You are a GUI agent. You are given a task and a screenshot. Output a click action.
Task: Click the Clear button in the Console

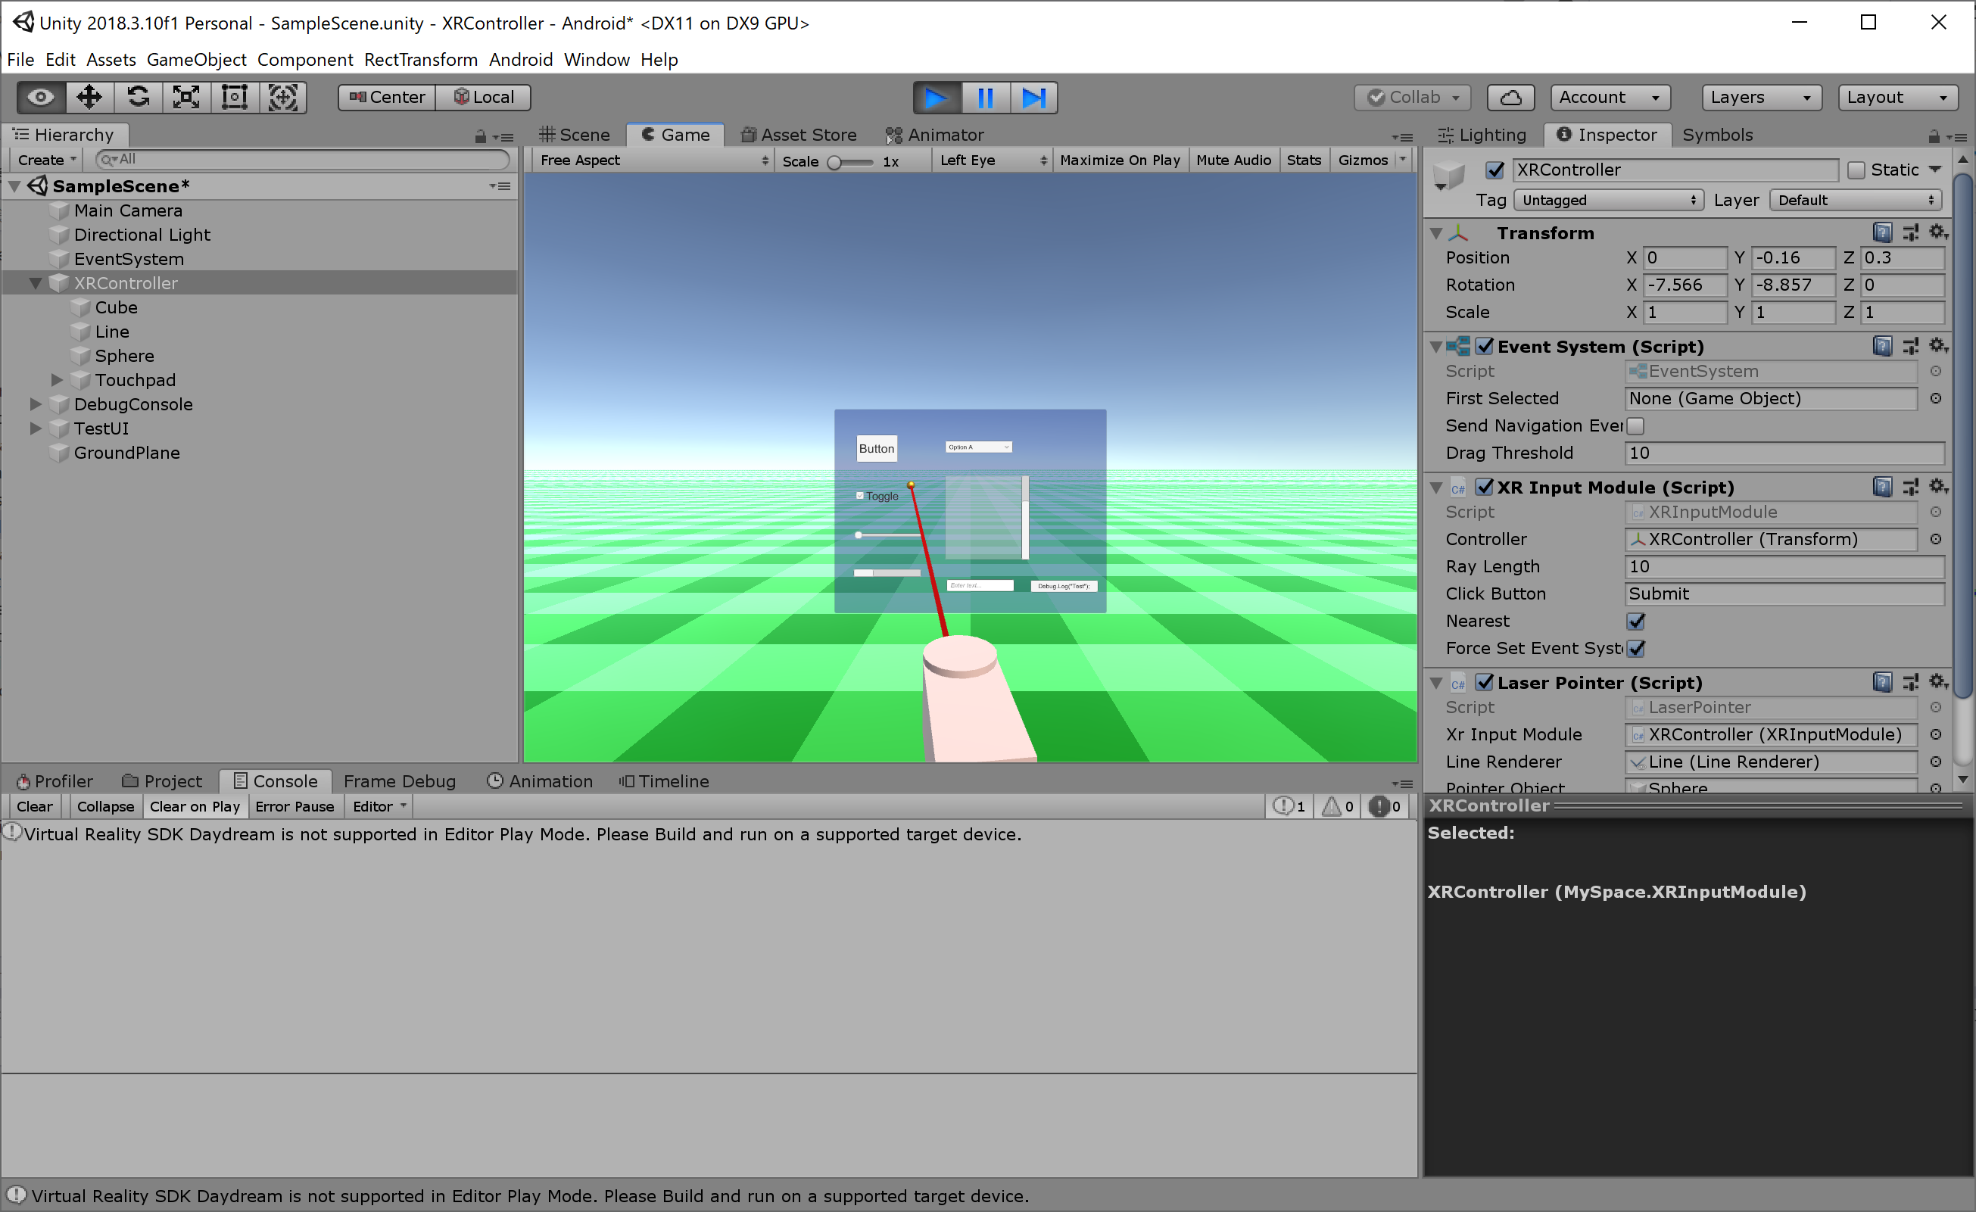point(35,806)
